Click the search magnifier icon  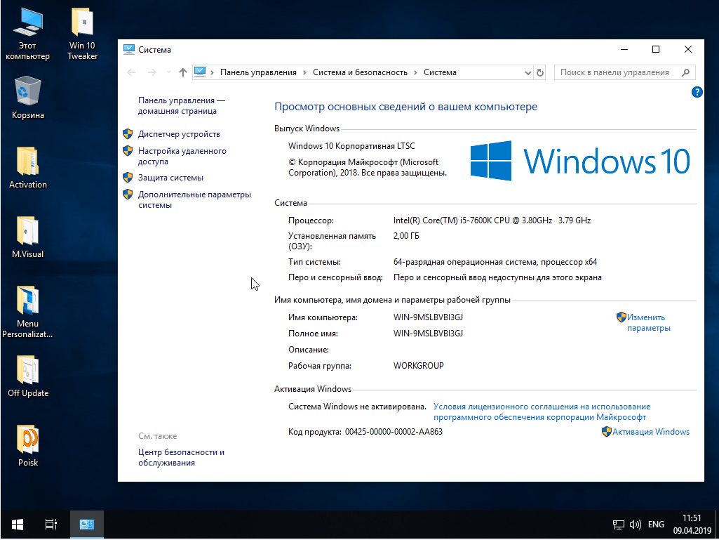tap(686, 72)
